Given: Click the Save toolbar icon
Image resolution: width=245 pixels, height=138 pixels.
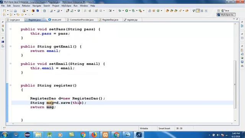Looking at the screenshot, I should point(11,11).
